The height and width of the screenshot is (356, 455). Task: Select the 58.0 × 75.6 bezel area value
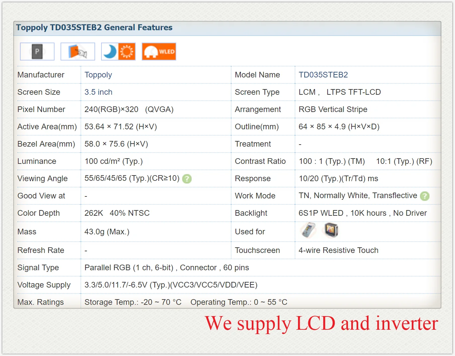(x=116, y=144)
